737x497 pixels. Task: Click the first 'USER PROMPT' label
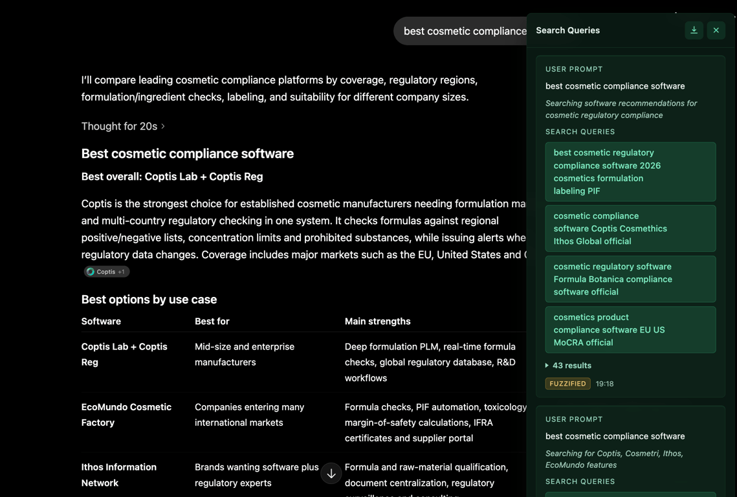(x=574, y=69)
